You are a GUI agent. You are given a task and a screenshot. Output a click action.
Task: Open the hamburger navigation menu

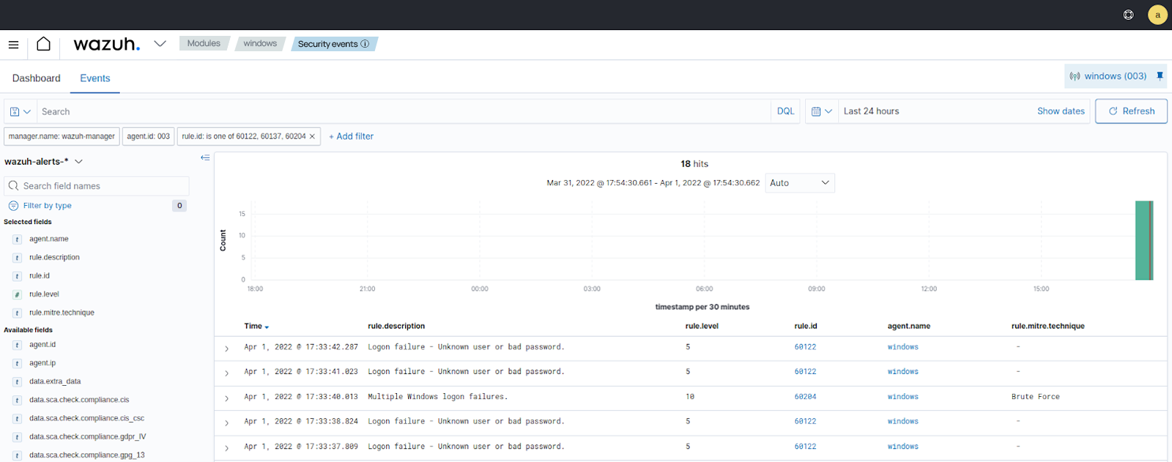click(x=13, y=45)
